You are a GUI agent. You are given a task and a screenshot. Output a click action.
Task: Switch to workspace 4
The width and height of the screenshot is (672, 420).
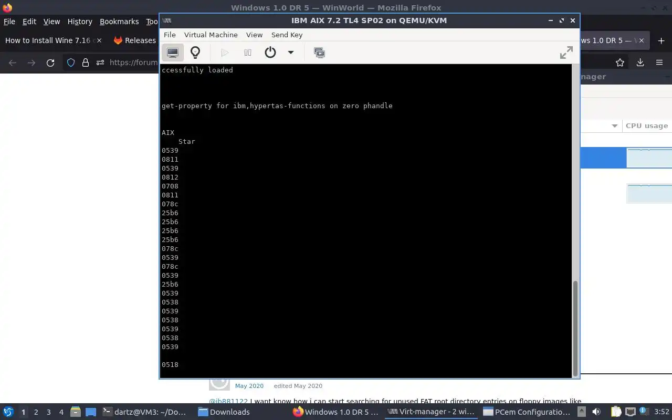coord(61,412)
